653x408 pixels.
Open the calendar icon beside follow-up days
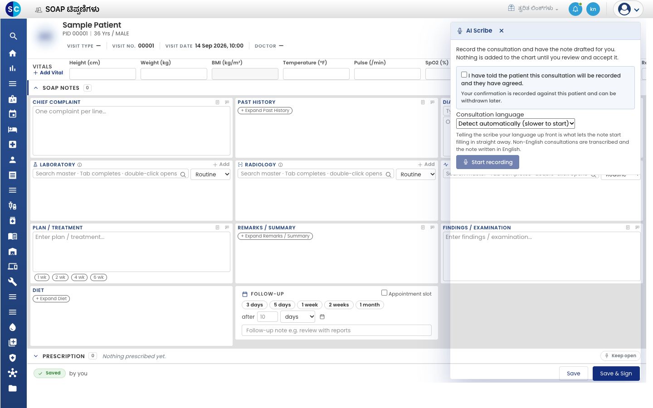322,317
